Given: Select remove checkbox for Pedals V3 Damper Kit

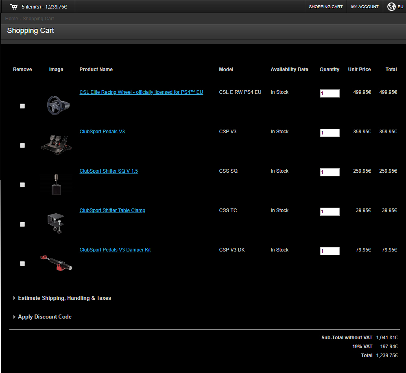Looking at the screenshot, I should [22, 264].
